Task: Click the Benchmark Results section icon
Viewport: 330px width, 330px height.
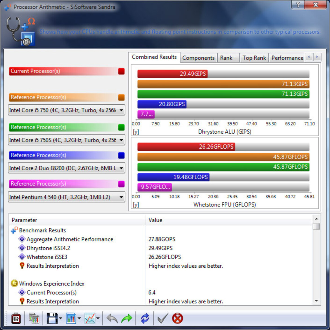Action: coord(14,230)
